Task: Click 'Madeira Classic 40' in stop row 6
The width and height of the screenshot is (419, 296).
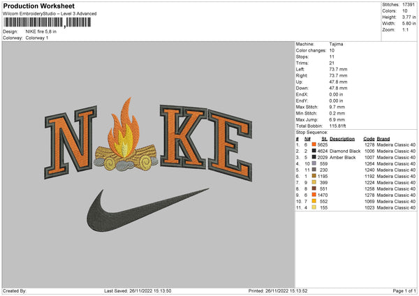Action: tap(396, 176)
